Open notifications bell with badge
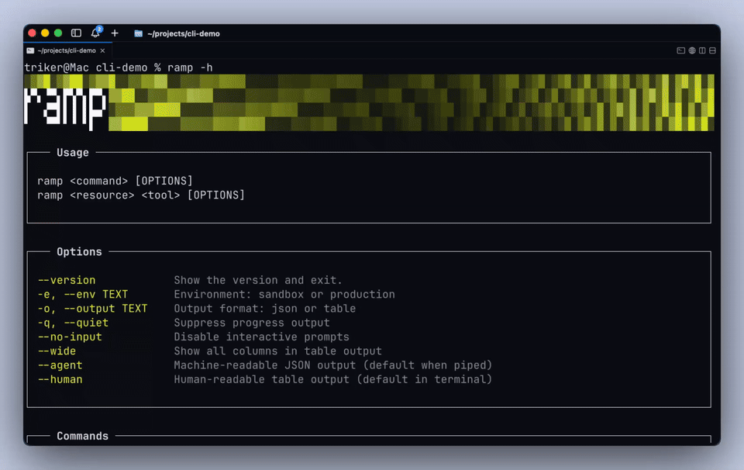744x470 pixels. [96, 33]
